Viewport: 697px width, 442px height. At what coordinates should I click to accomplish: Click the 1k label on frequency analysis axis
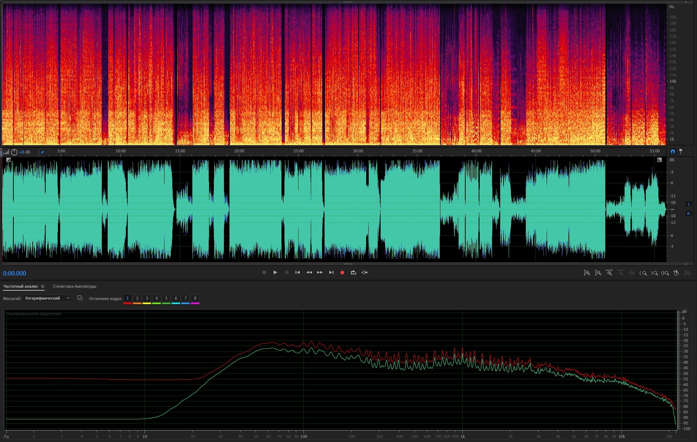tap(463, 436)
